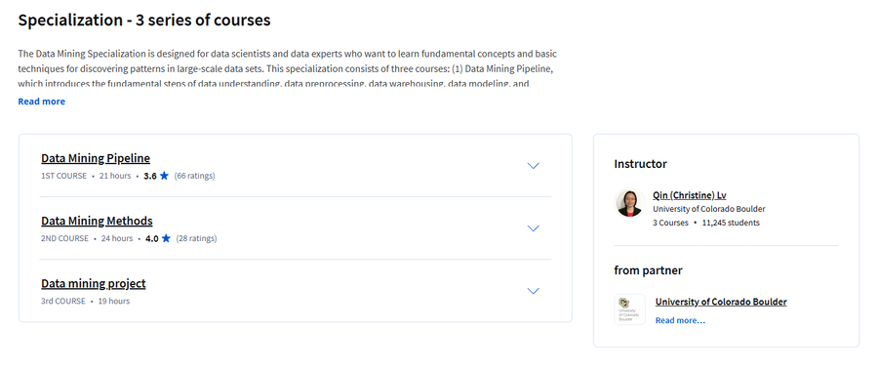Click the '2ND COURSE' label
The height and width of the screenshot is (369, 878).
point(65,238)
